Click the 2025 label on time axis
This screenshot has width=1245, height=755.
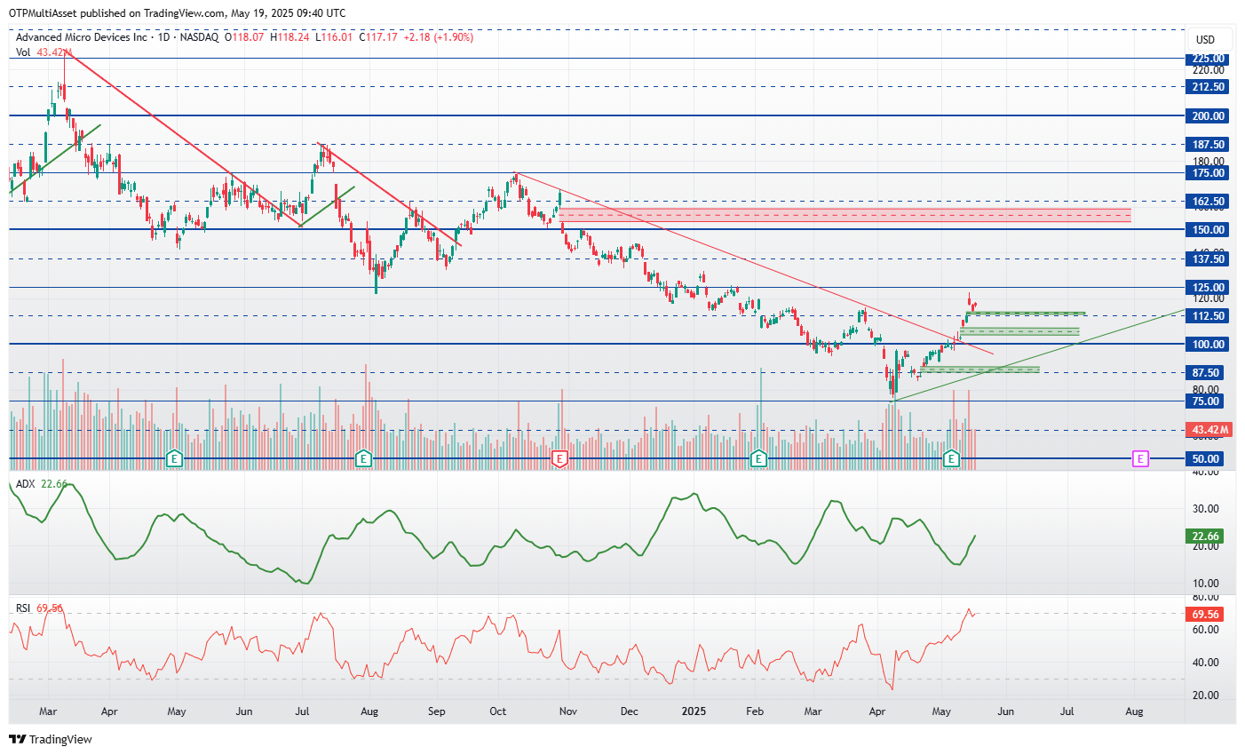[694, 711]
